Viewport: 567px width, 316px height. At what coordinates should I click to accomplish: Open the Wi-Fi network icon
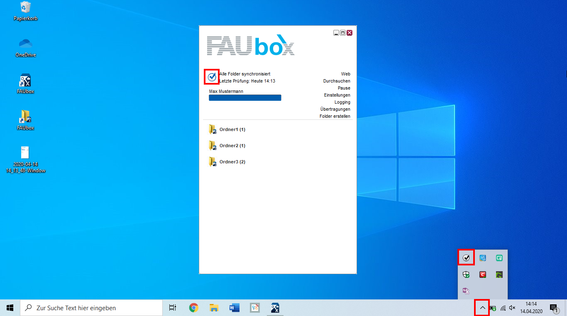tap(503, 308)
